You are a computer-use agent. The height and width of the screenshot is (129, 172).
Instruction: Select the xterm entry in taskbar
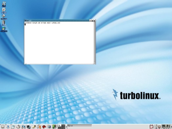pyautogui.click(x=80, y=126)
